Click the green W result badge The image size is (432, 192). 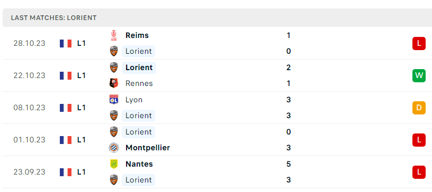[419, 75]
